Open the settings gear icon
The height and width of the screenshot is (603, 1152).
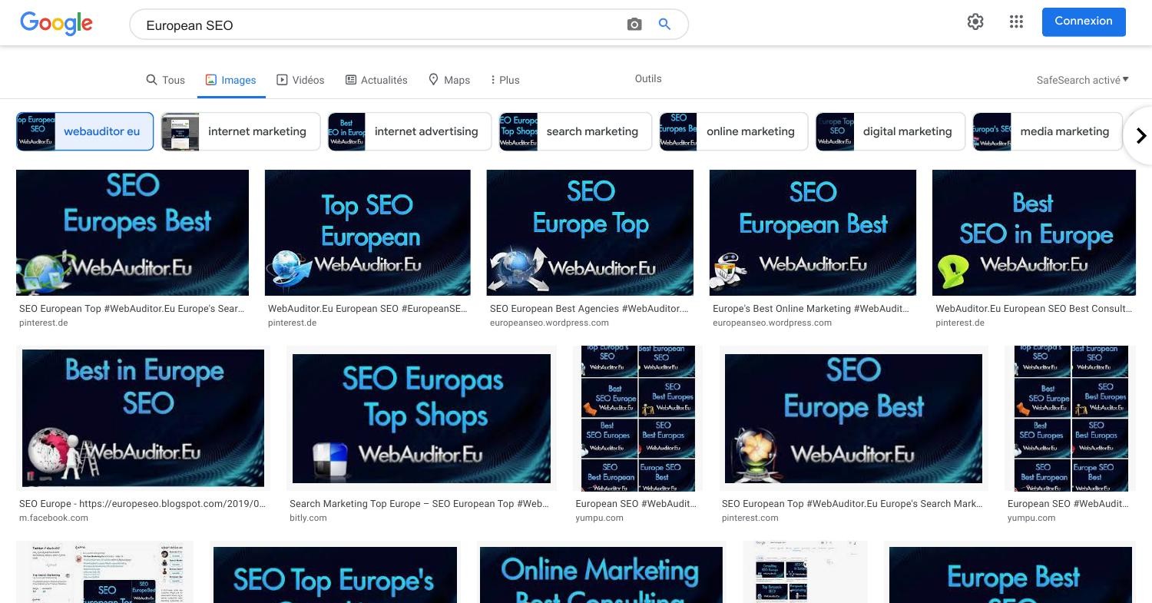975,22
